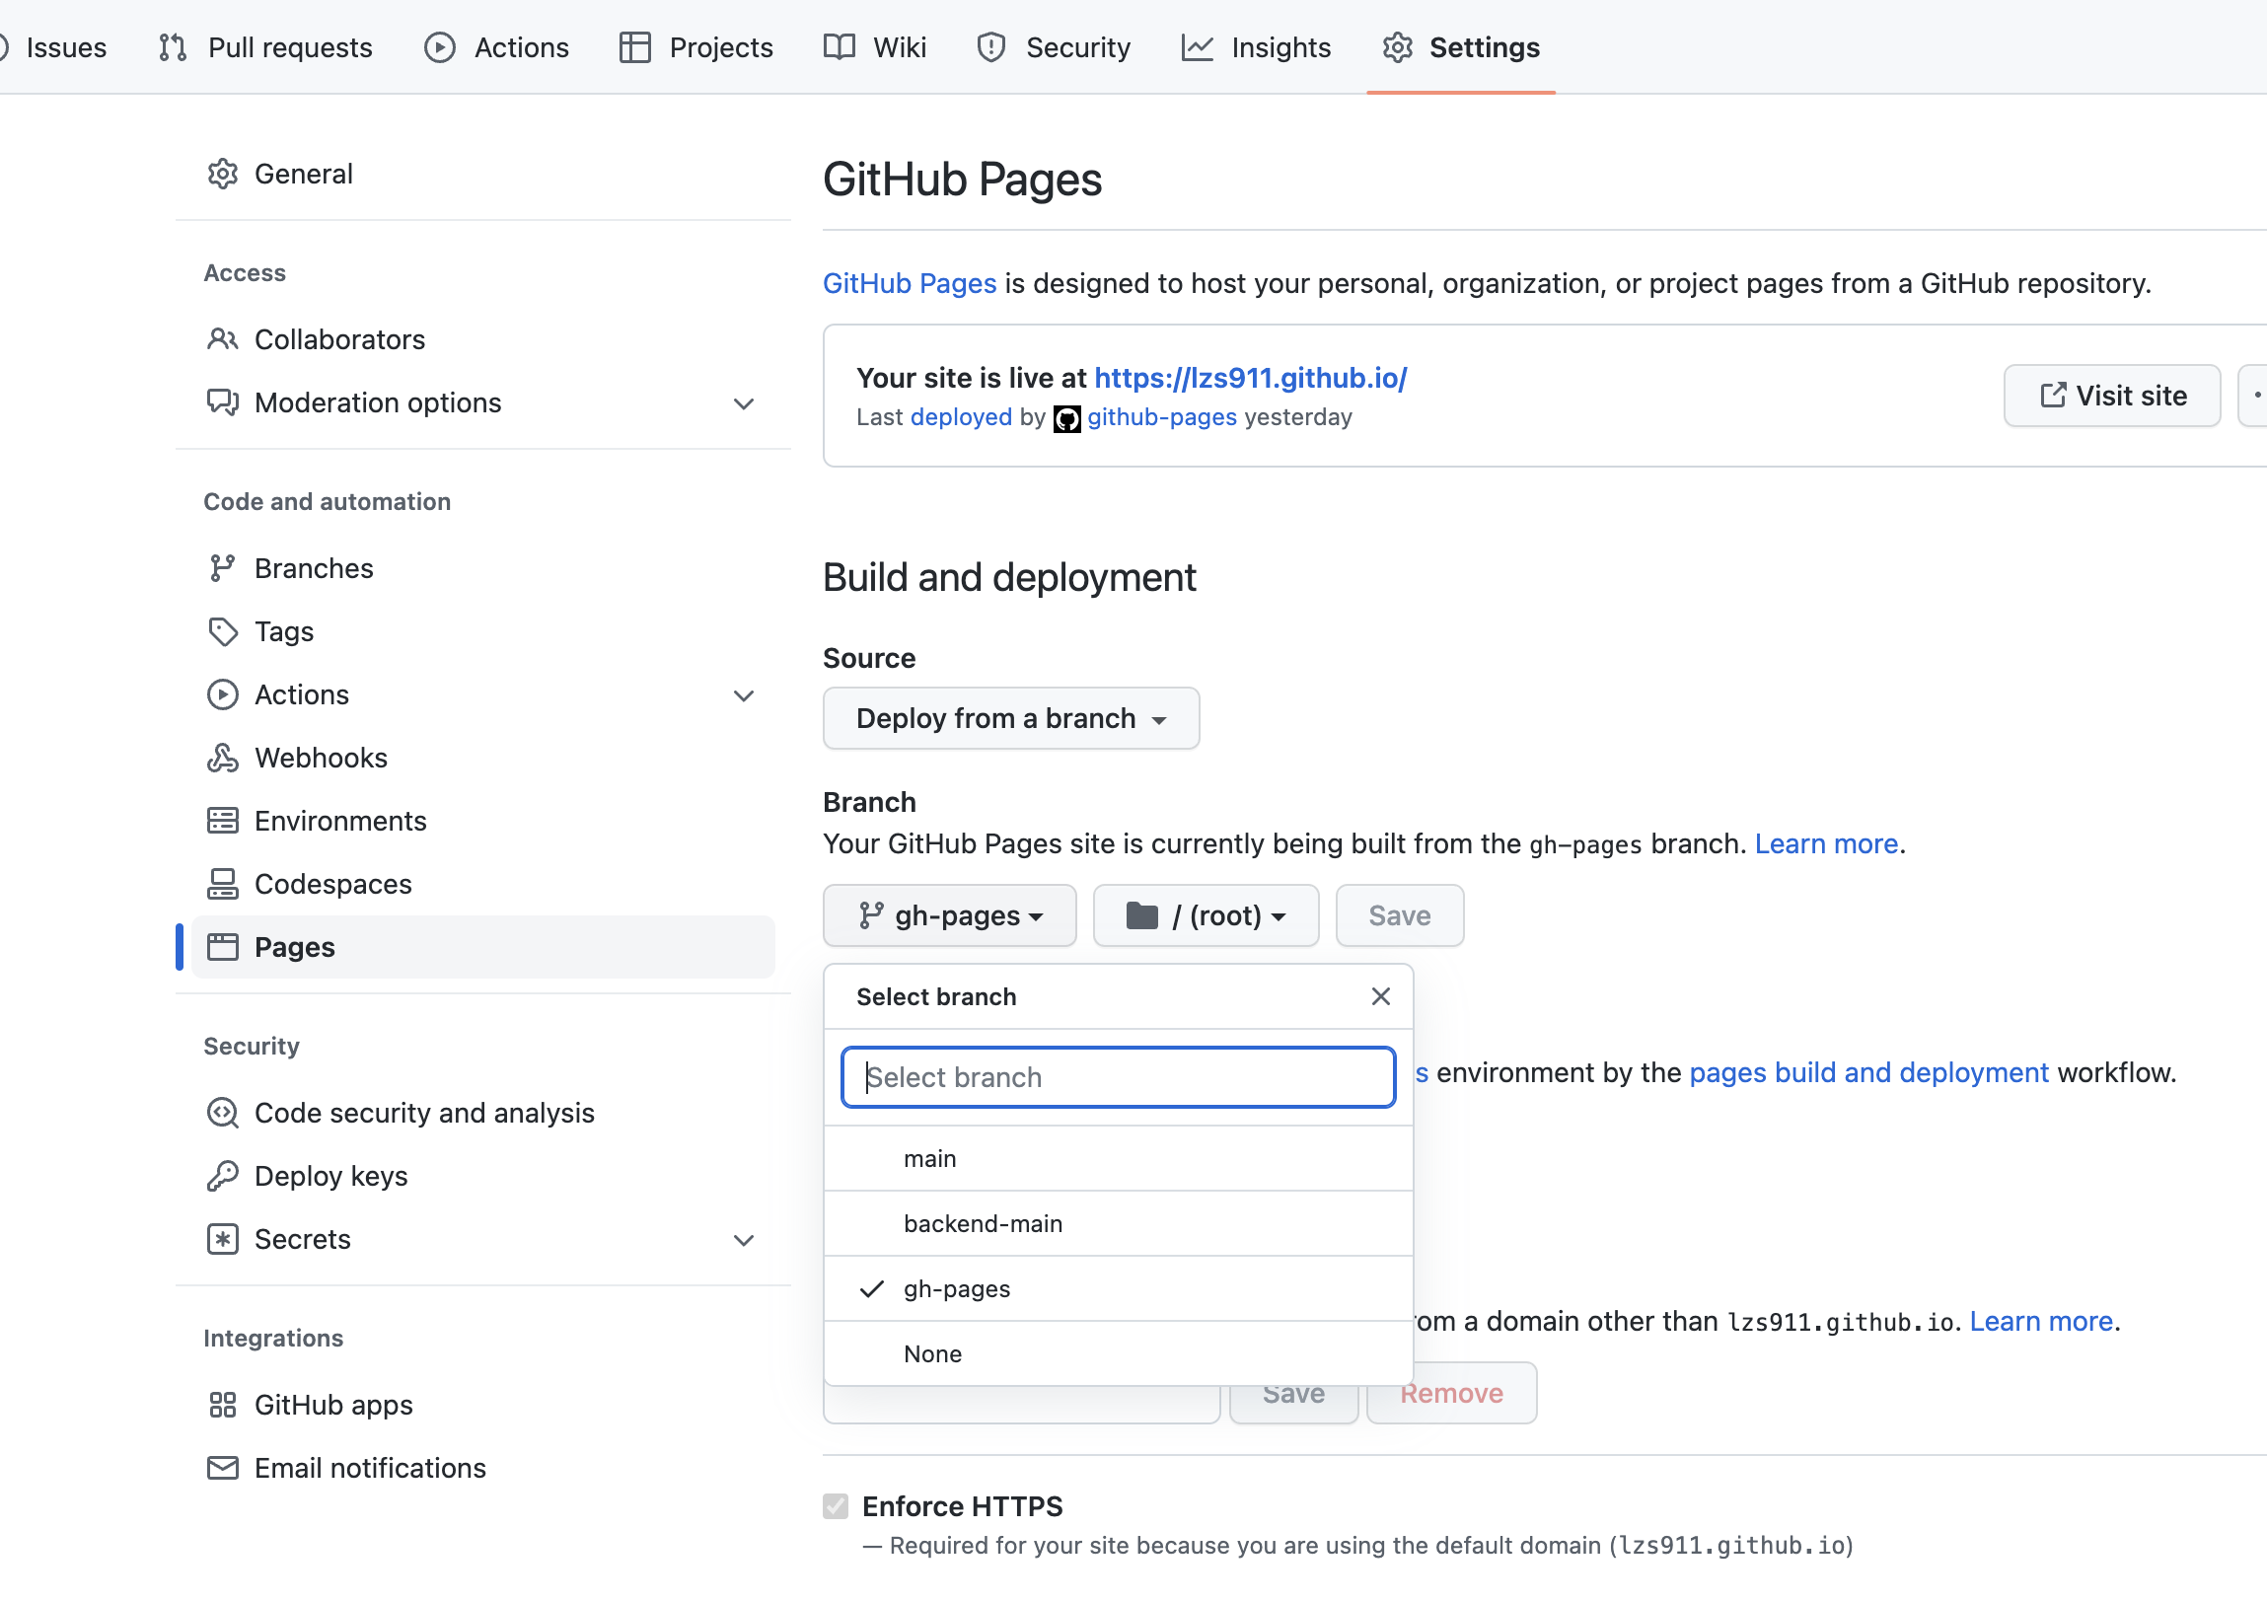Viewport: 2267px width, 1602px height.
Task: Click the Branches git-branch icon
Action: (x=223, y=568)
